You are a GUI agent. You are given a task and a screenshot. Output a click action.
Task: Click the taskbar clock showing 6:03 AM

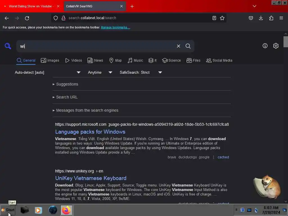tap(271, 210)
